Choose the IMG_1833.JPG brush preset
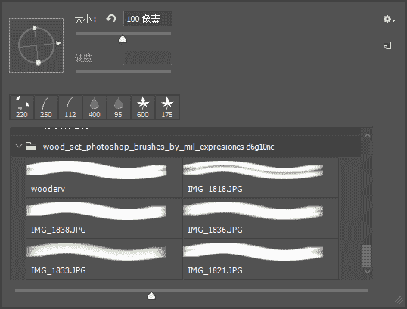Screen dimensions: 407x309 click(104, 259)
